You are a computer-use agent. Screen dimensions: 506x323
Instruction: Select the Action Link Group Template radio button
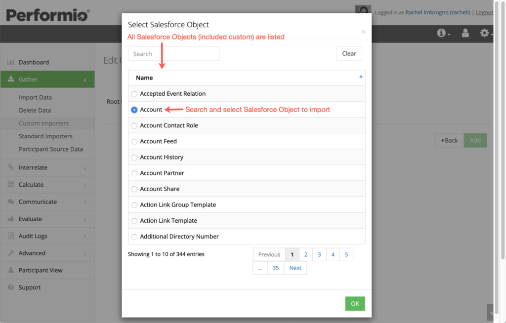tap(134, 205)
